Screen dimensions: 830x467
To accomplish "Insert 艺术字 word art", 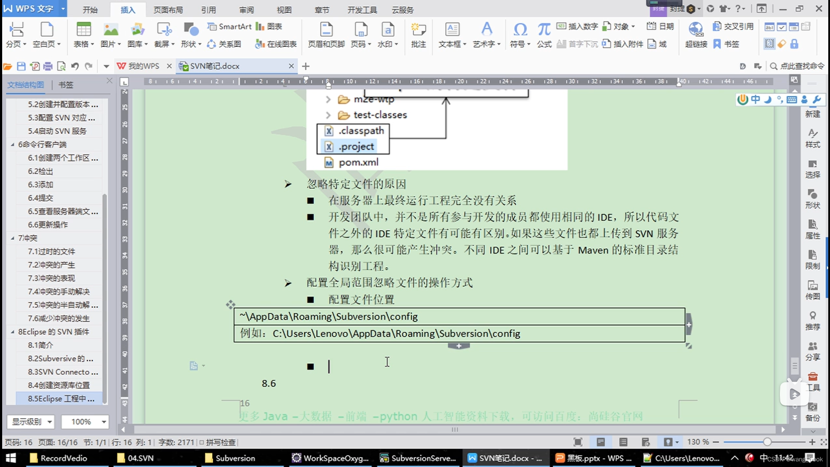I will [486, 35].
